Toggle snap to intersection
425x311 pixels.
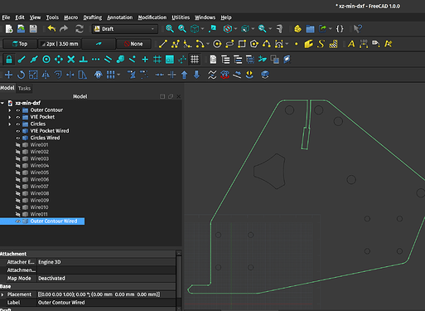pos(71,59)
